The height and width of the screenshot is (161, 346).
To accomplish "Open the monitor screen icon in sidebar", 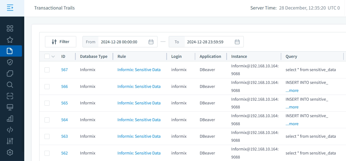I will click(x=10, y=107).
